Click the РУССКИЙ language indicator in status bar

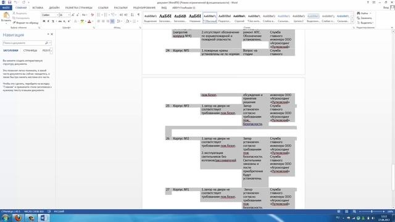point(59,212)
